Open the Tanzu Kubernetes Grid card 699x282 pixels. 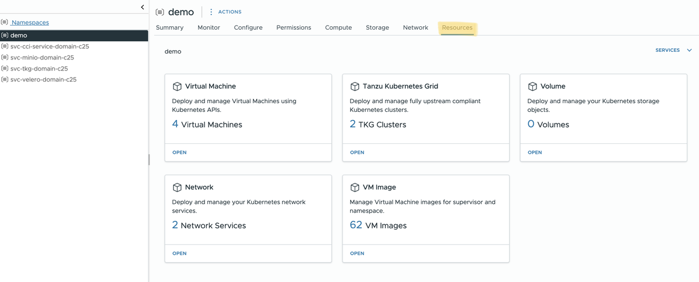(357, 153)
